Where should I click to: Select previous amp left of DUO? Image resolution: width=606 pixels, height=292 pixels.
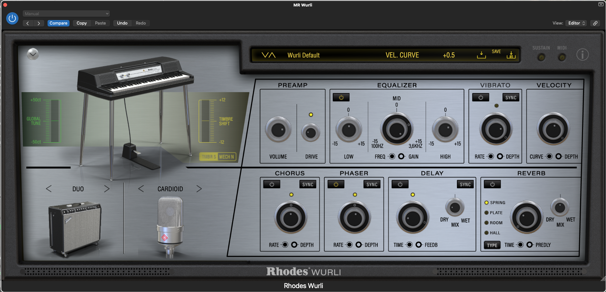49,189
